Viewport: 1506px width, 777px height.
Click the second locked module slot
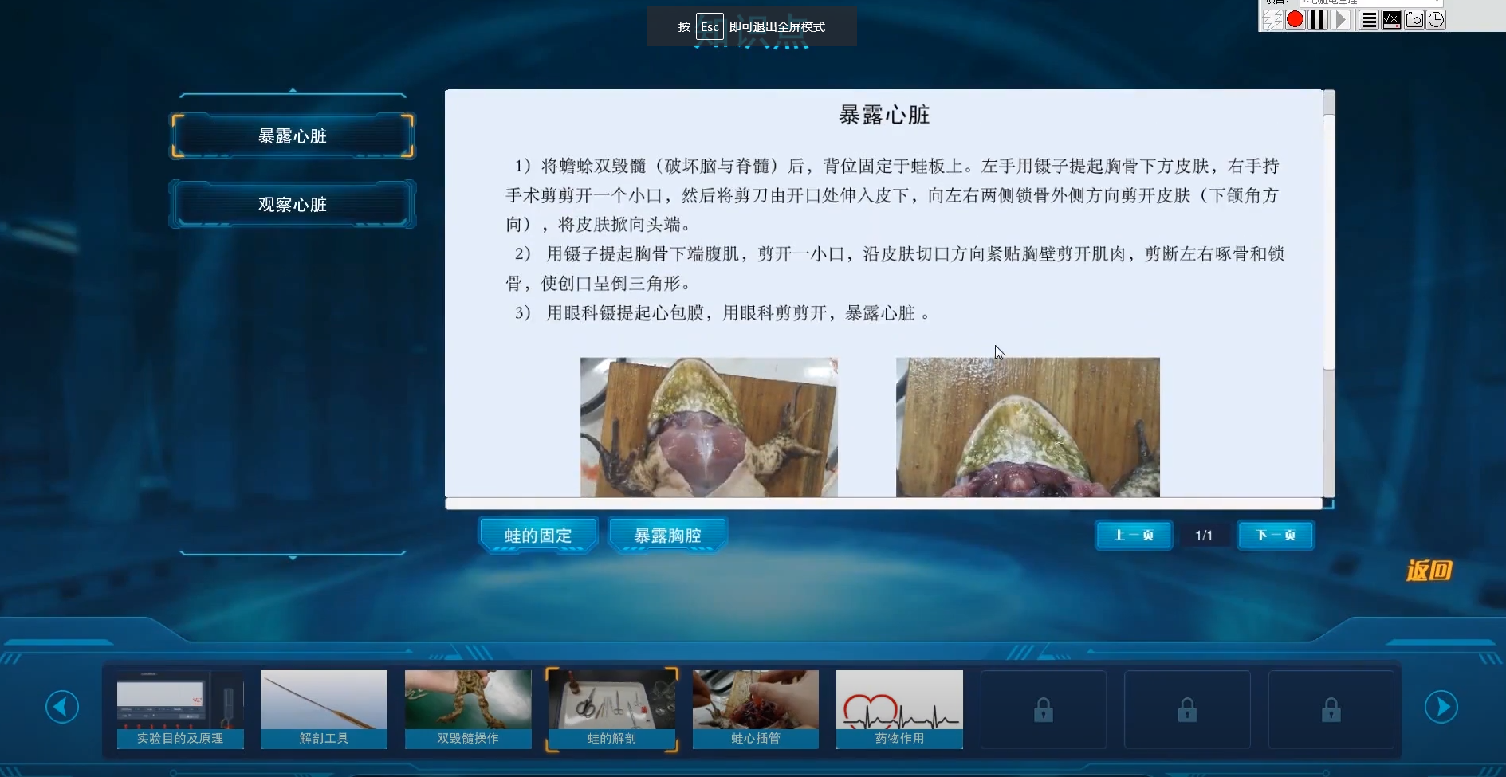coord(1187,709)
